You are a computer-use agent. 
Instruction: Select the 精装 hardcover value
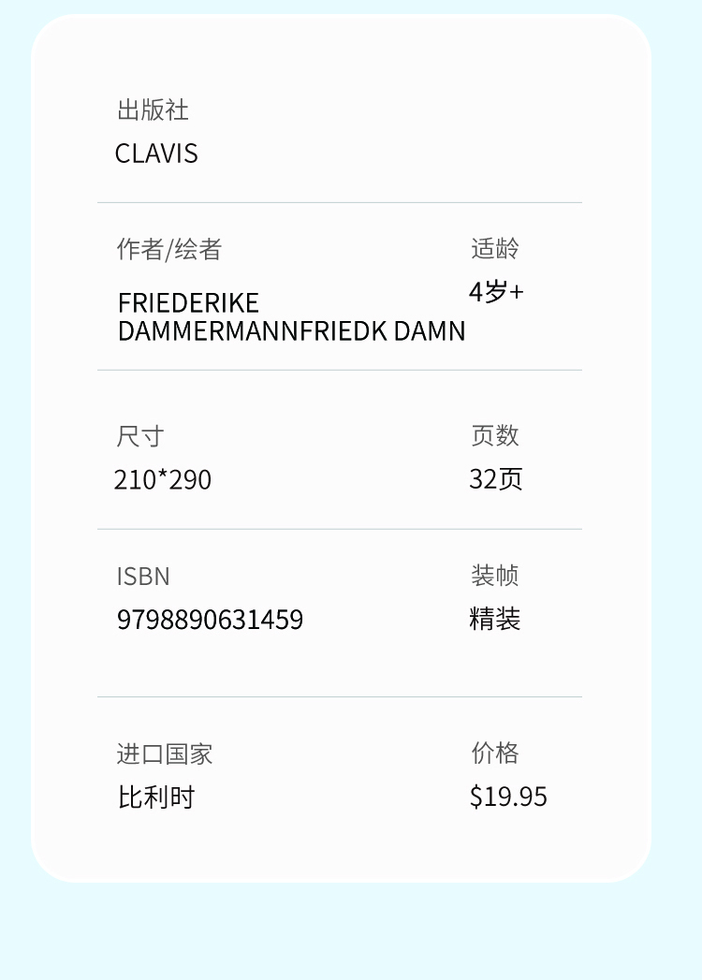[x=495, y=619]
